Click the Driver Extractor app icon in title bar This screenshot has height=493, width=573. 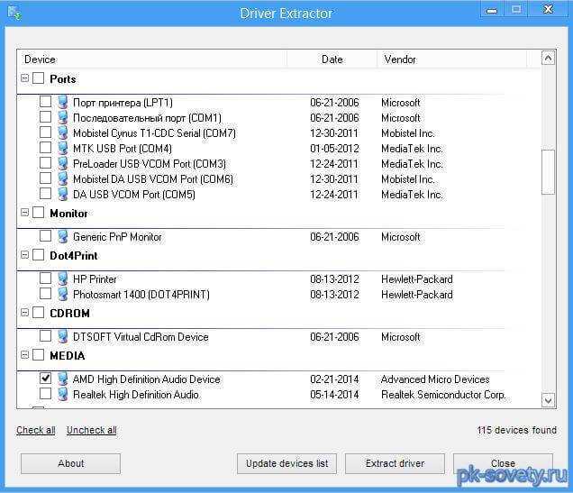coord(14,14)
